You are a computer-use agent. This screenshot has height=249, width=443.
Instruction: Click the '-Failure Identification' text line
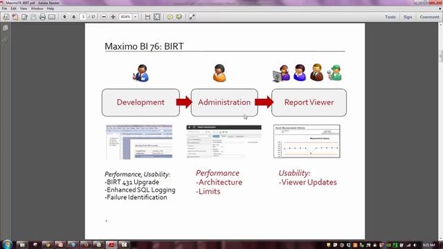pyautogui.click(x=136, y=197)
